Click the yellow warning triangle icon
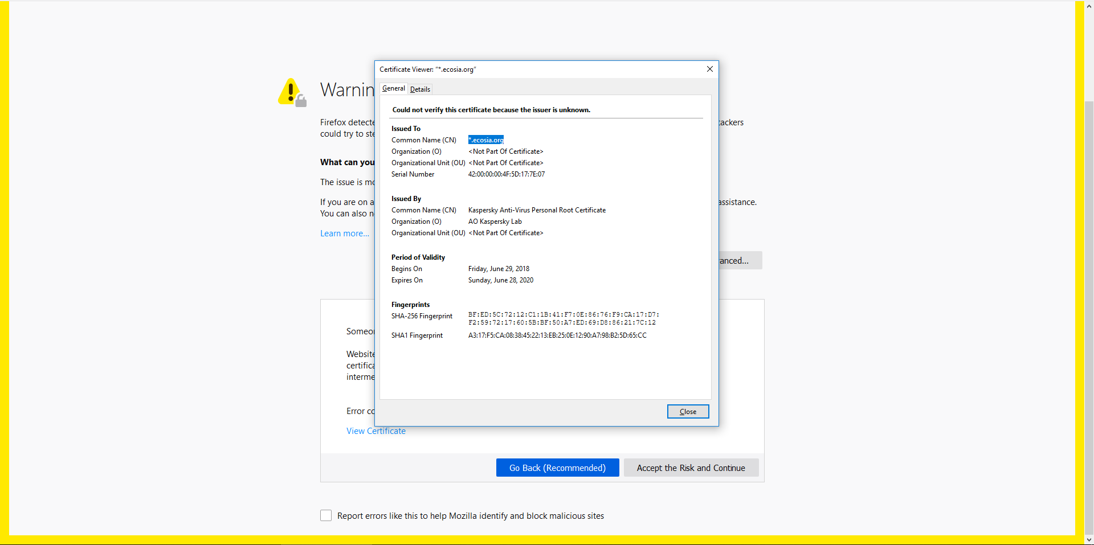The width and height of the screenshot is (1094, 545). tap(292, 92)
